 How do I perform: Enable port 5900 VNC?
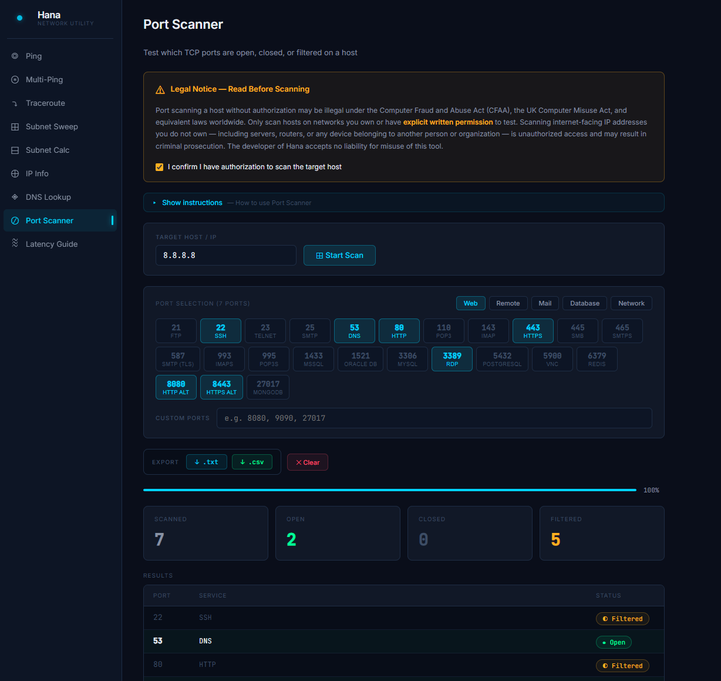[x=552, y=359]
